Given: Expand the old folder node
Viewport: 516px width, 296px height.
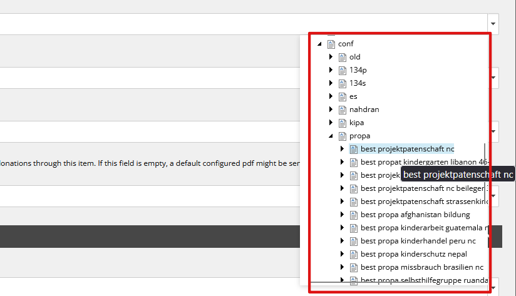Looking at the screenshot, I should pos(331,56).
